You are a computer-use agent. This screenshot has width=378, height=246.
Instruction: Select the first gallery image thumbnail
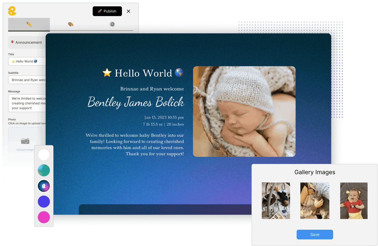(276, 201)
